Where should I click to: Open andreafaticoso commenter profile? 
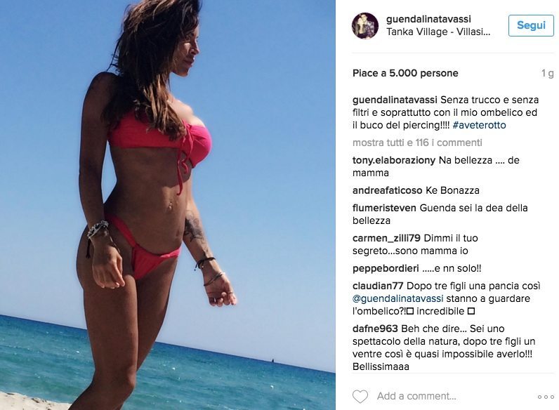pyautogui.click(x=387, y=190)
